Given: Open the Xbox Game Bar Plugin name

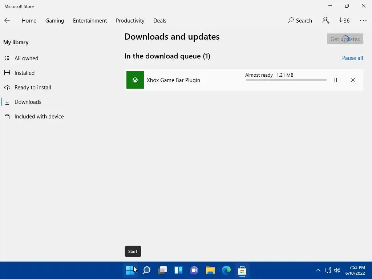Looking at the screenshot, I should pyautogui.click(x=173, y=80).
